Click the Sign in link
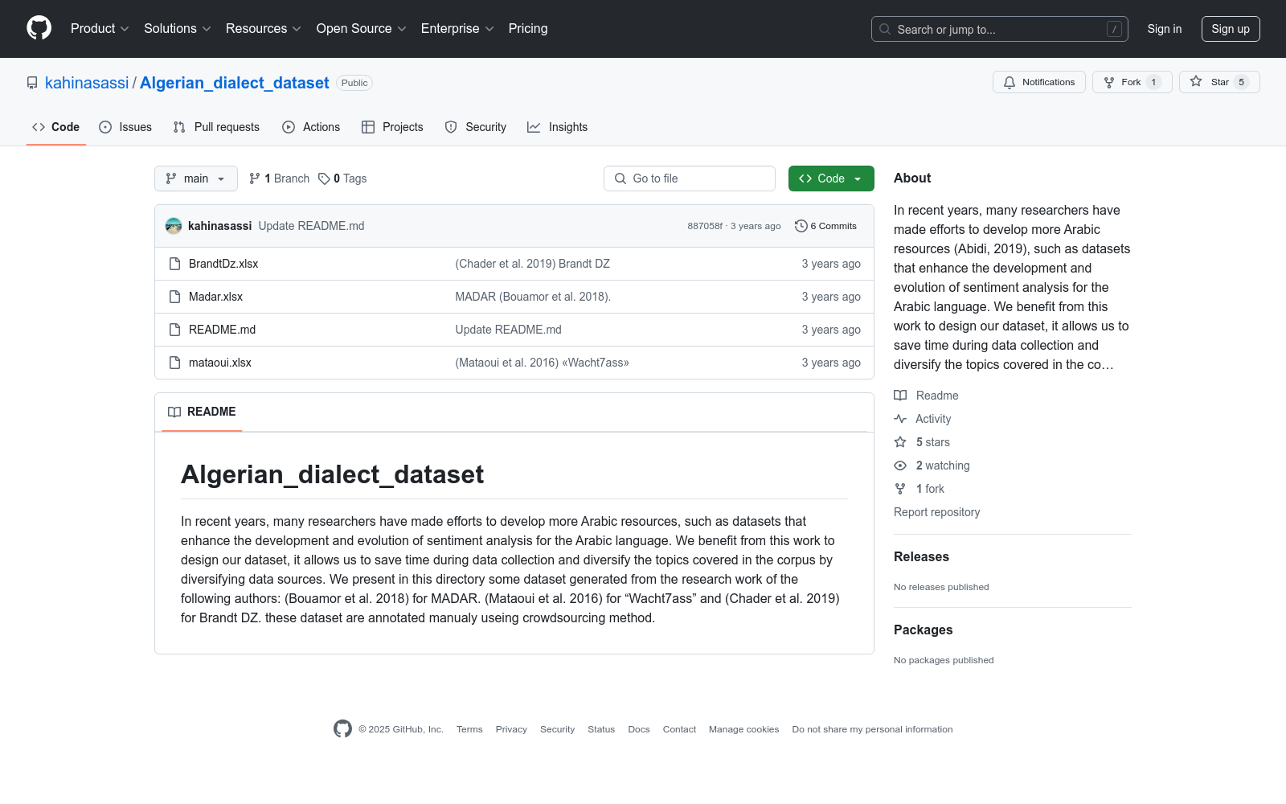 tap(1165, 29)
